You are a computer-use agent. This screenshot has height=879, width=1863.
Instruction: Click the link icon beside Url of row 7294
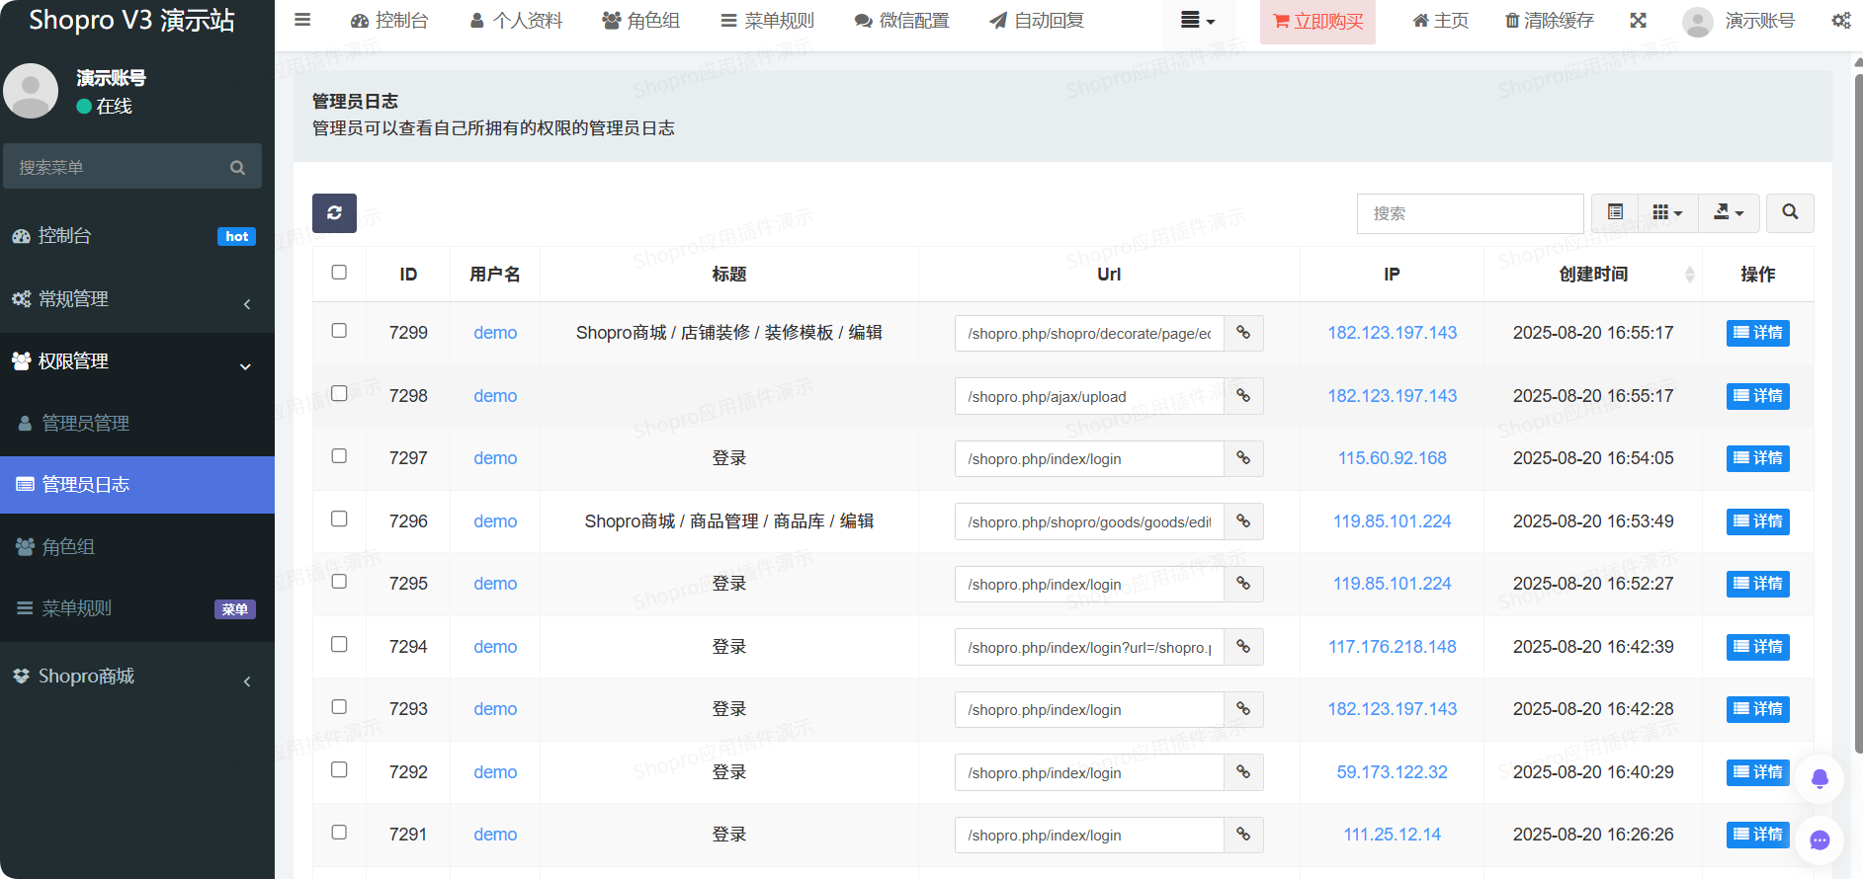[1243, 647]
